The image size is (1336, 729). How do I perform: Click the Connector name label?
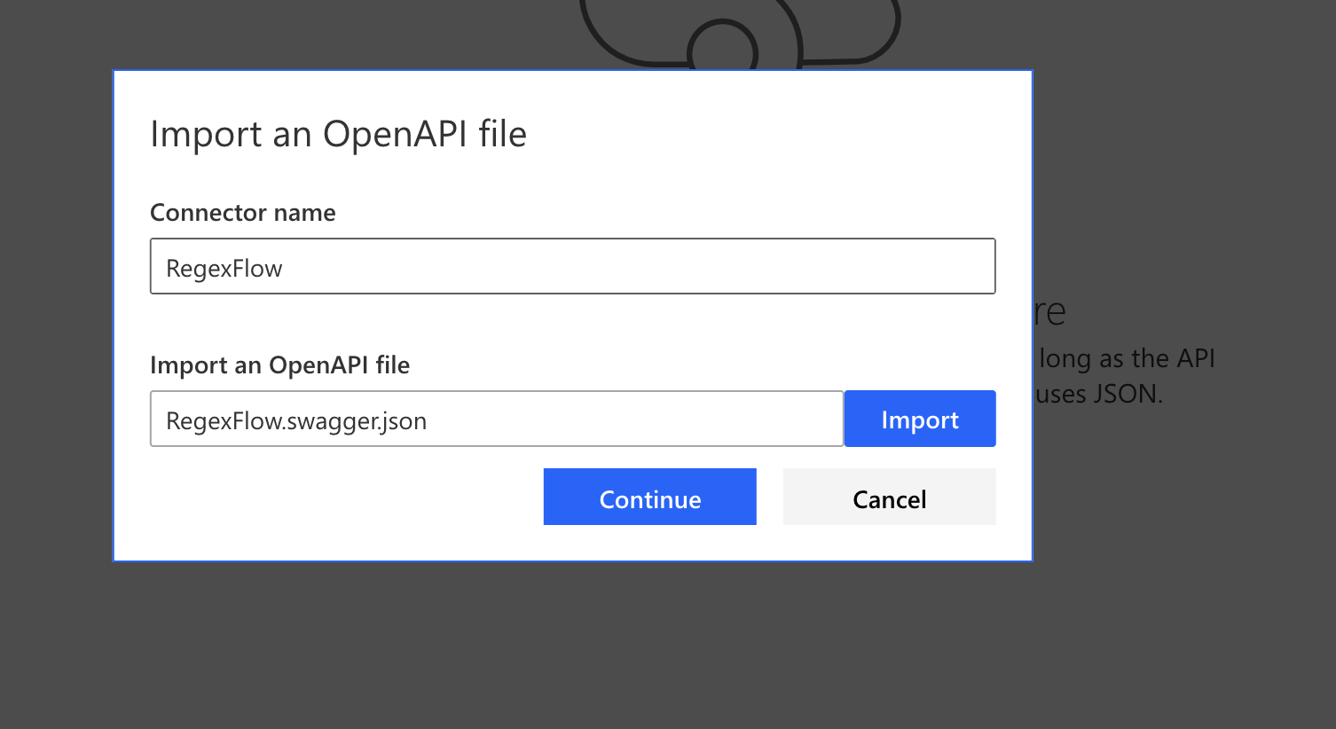pos(242,213)
